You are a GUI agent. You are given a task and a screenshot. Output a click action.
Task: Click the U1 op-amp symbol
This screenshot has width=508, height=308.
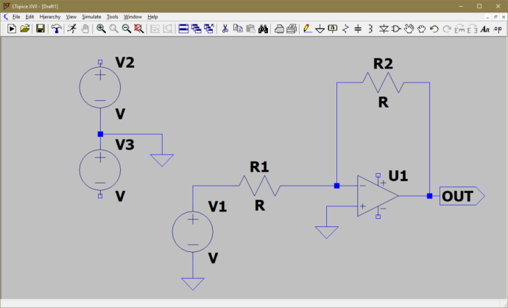[x=377, y=196]
